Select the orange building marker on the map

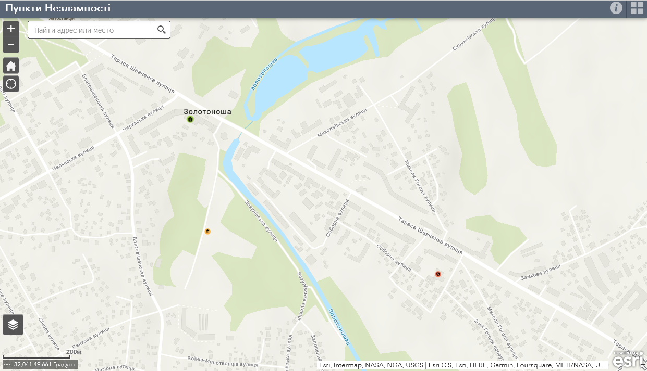(207, 231)
